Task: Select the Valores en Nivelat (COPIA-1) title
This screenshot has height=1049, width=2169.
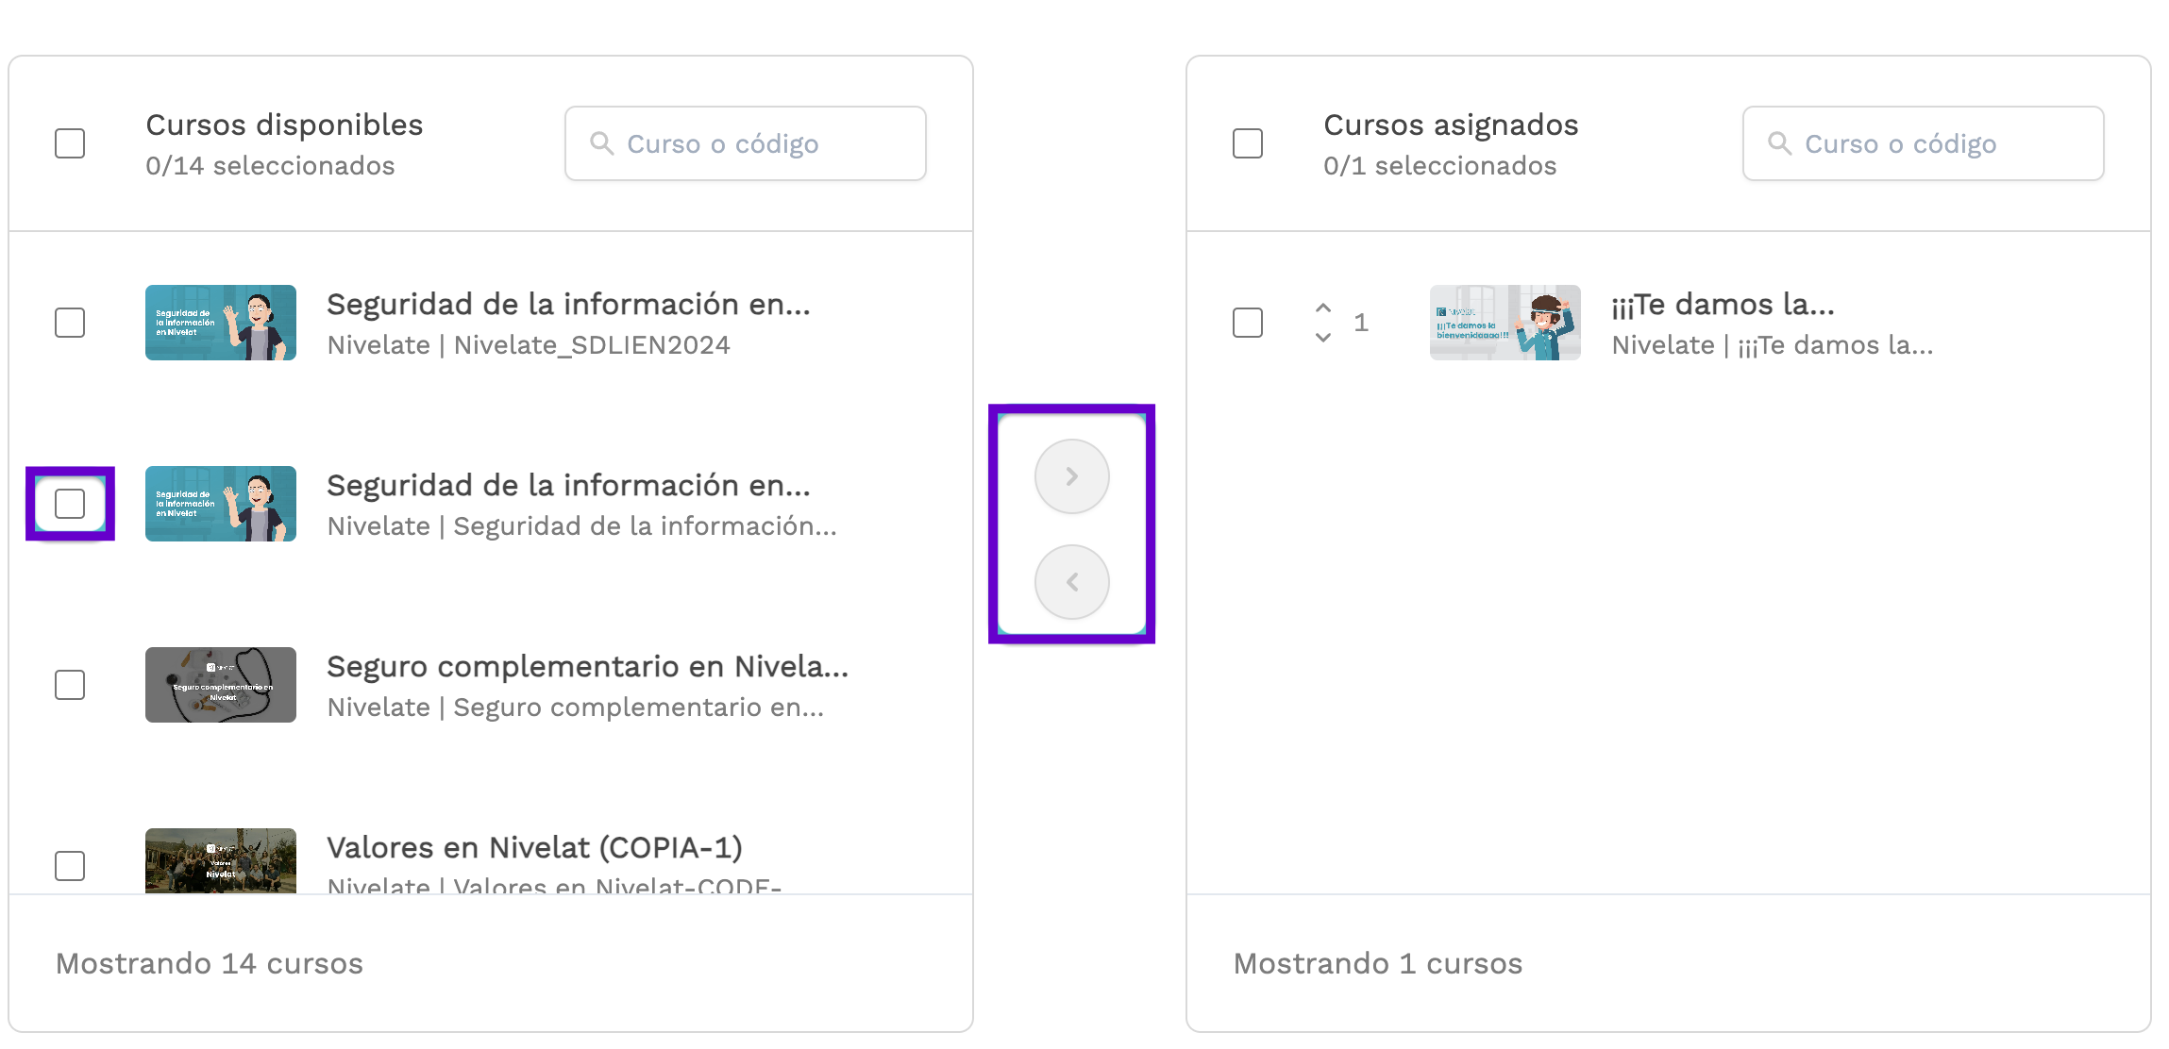Action: point(534,847)
